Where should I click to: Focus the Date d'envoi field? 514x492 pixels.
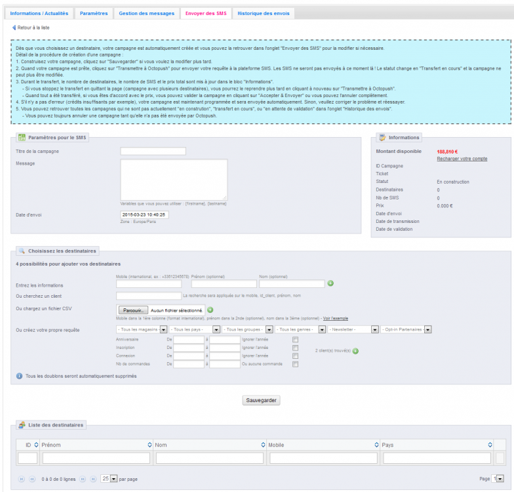point(144,215)
